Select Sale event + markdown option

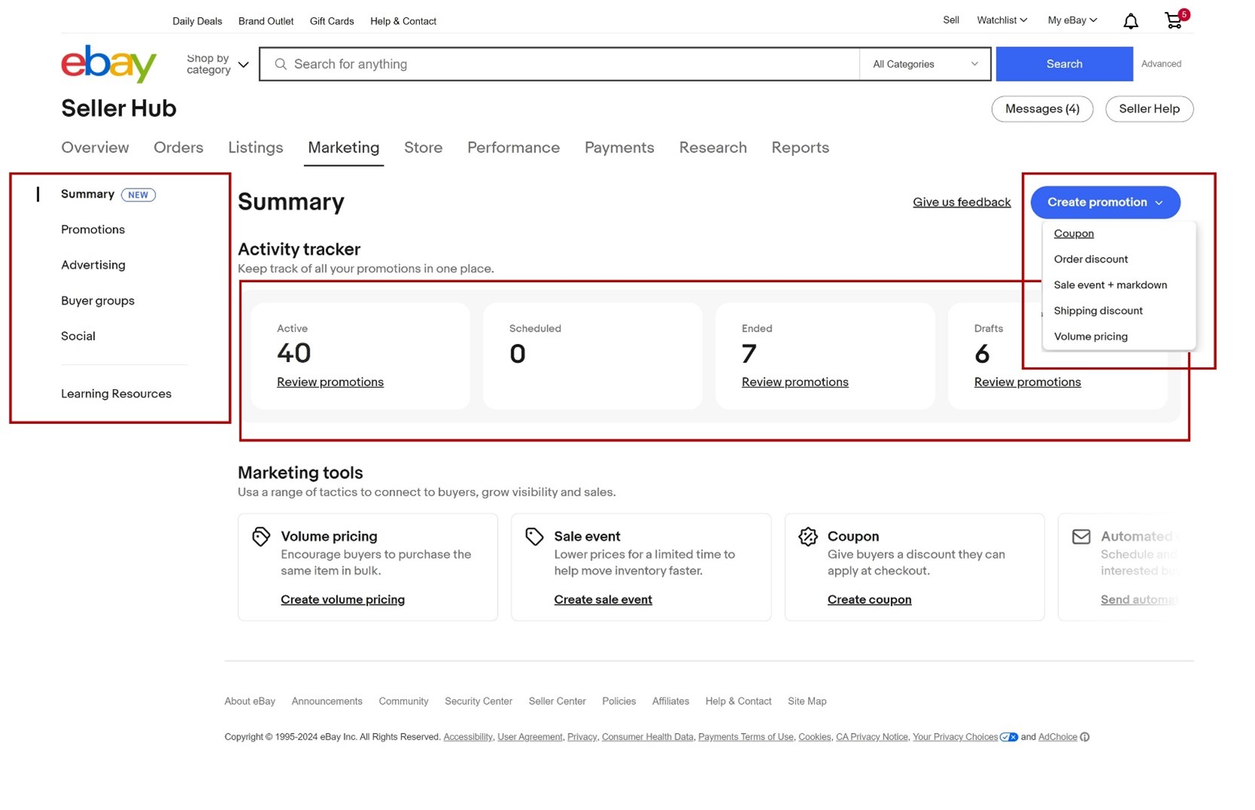[x=1110, y=285]
